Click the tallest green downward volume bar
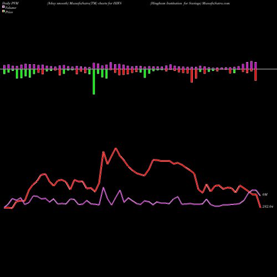 point(94,82)
